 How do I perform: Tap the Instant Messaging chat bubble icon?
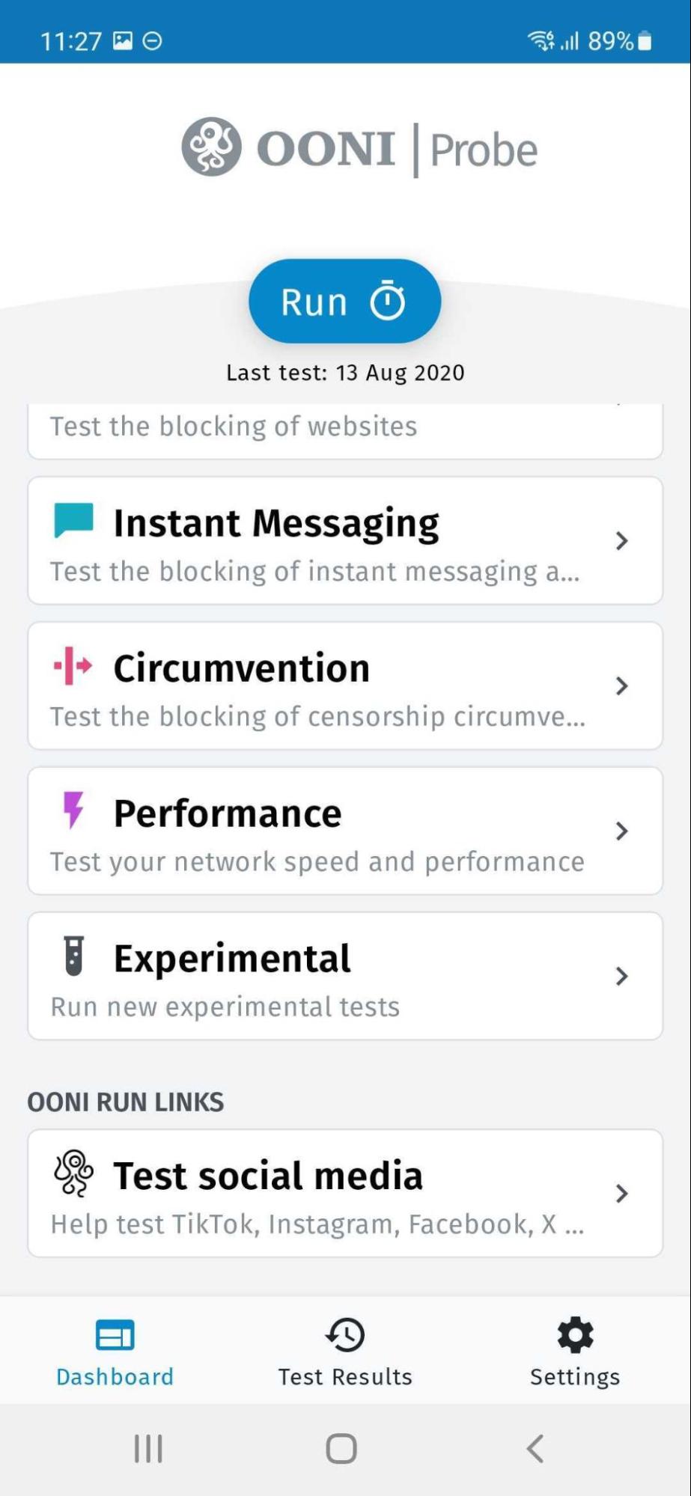pos(73,520)
